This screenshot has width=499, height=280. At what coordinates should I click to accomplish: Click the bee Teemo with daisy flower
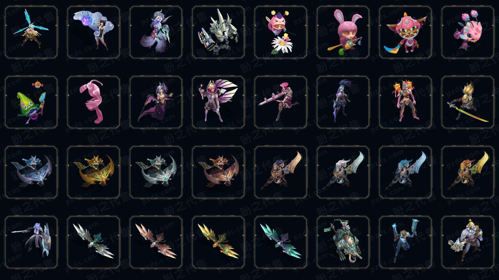tap(281, 32)
